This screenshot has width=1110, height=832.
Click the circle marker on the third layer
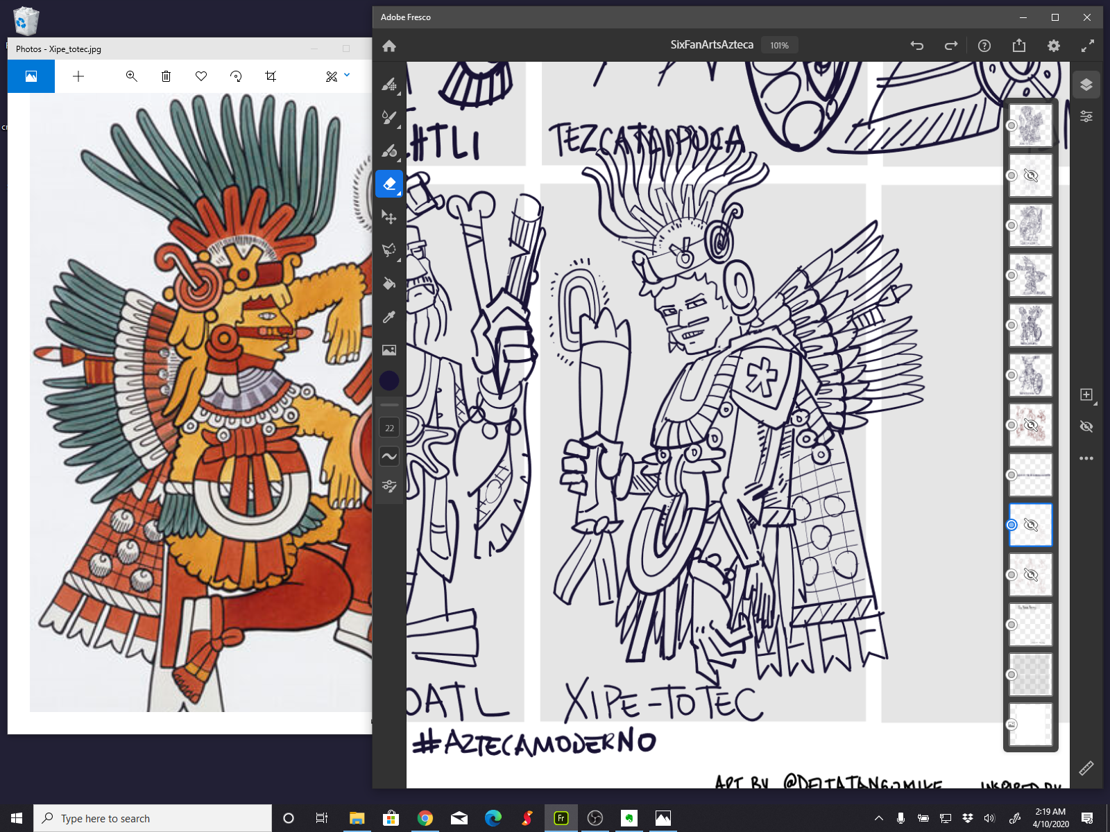coord(1011,225)
